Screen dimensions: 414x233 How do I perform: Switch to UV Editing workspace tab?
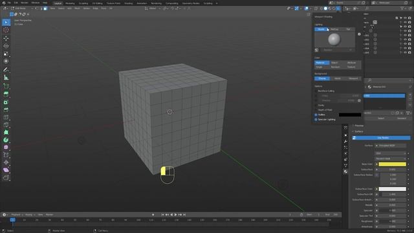tap(97, 3)
